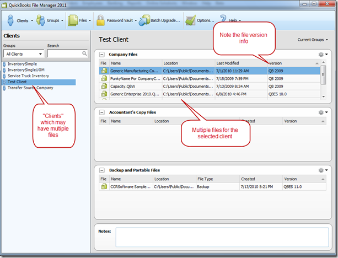Viewport: 338px width, 258px height.
Task: Open the Help menu label
Action: (x=233, y=20)
